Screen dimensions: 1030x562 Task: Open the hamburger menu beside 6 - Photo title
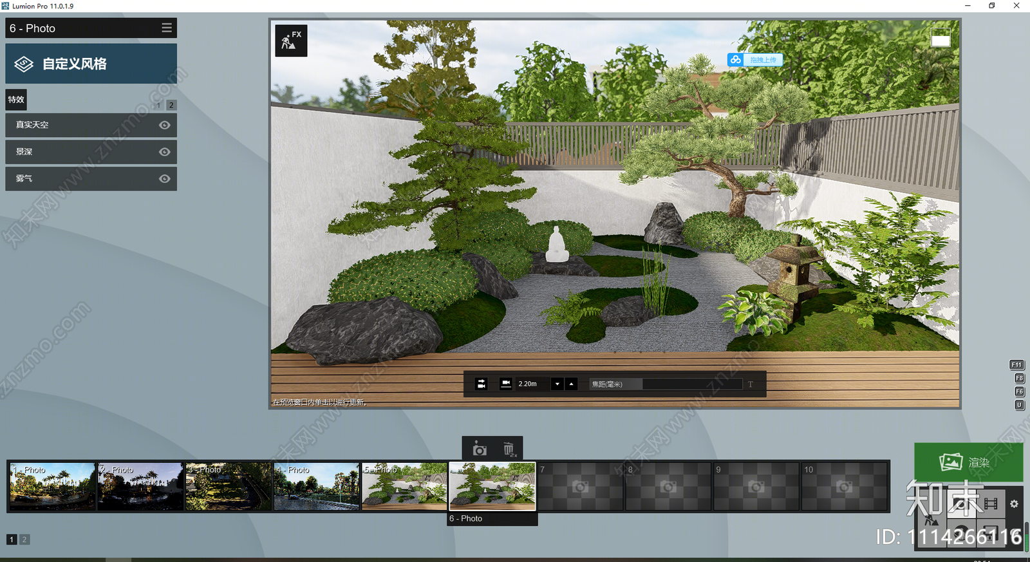167,28
